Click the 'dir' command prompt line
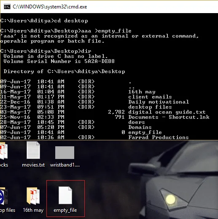Image resolution: width=218 pixels, height=219 pixels. [x=46, y=51]
